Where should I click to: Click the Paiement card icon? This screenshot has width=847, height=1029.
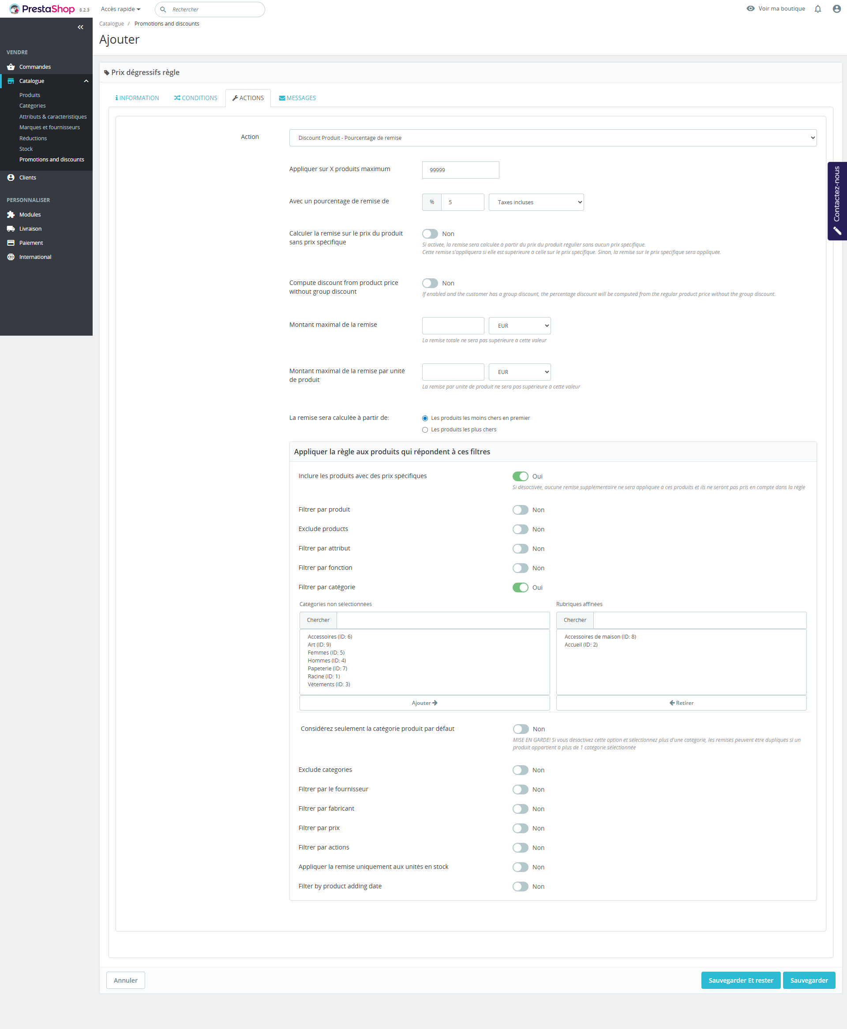point(11,243)
